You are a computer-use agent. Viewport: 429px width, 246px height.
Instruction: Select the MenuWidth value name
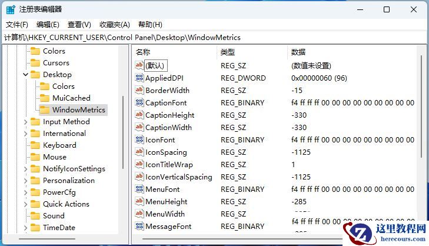[165, 214]
